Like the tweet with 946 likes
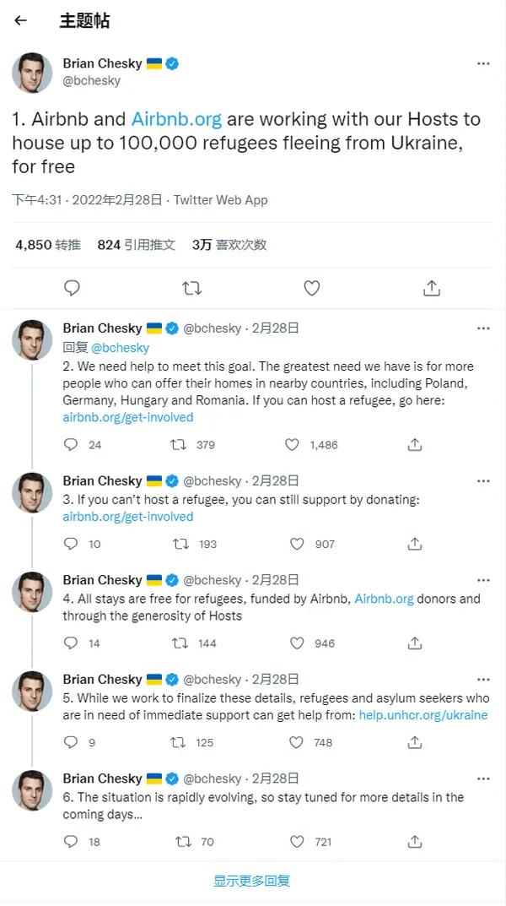This screenshot has width=506, height=906. click(297, 643)
